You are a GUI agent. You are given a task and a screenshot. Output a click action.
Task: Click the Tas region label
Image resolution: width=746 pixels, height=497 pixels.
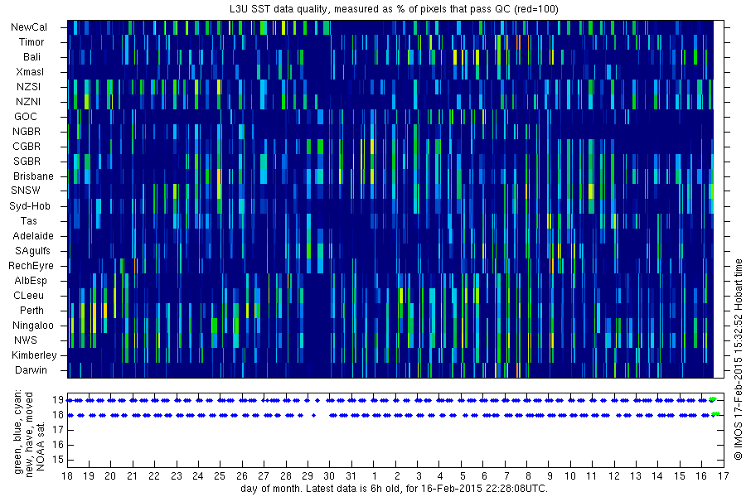[28, 220]
